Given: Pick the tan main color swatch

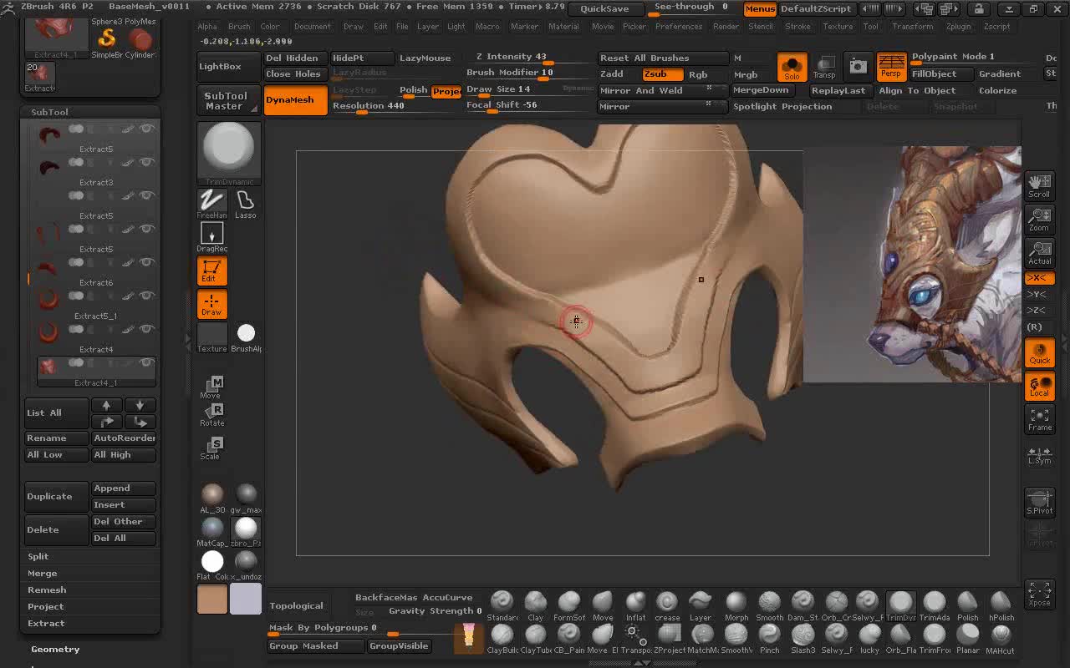Looking at the screenshot, I should click(x=211, y=600).
